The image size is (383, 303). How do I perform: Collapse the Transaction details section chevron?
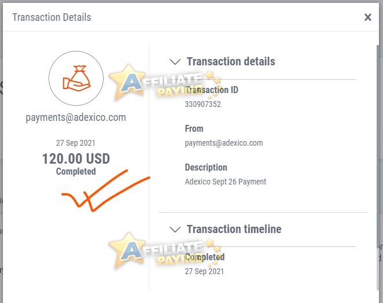pos(175,61)
